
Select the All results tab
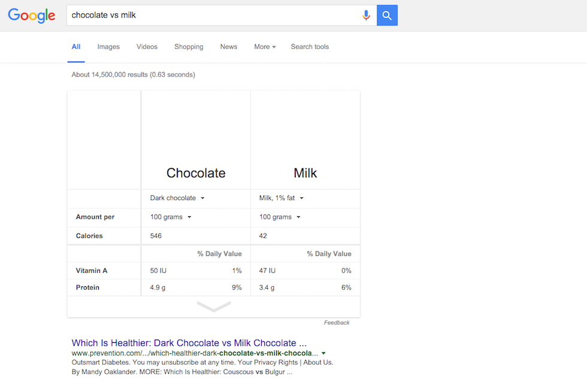tap(76, 47)
